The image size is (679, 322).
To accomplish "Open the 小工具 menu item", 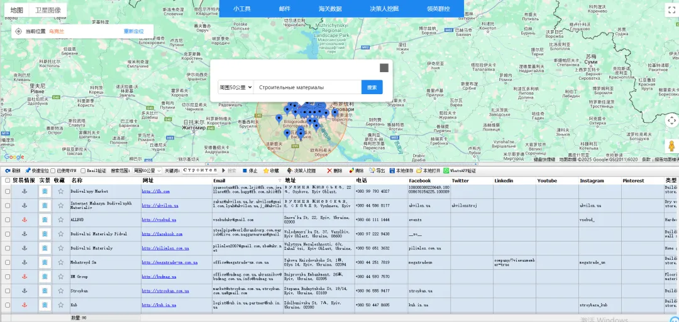I will point(241,9).
